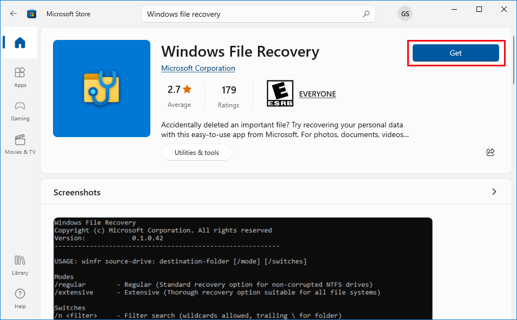Click the Screenshots section heading
Image resolution: width=517 pixels, height=320 pixels.
pyautogui.click(x=77, y=193)
